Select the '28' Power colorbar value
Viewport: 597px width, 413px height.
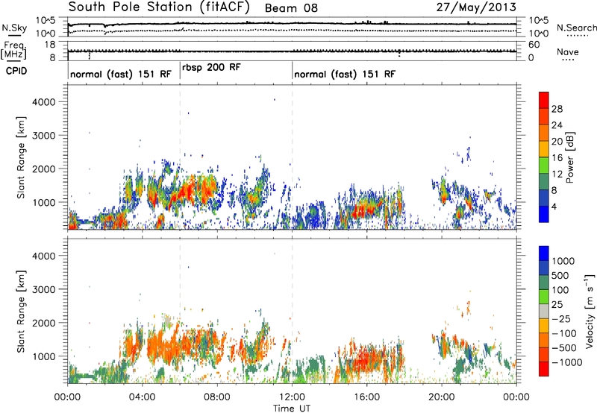557,109
